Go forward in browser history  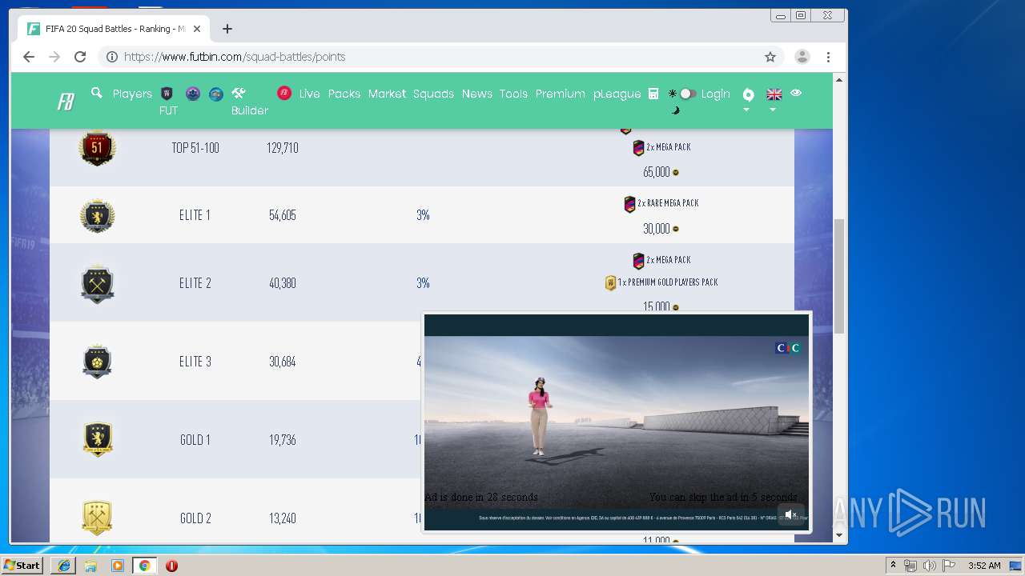coord(54,57)
